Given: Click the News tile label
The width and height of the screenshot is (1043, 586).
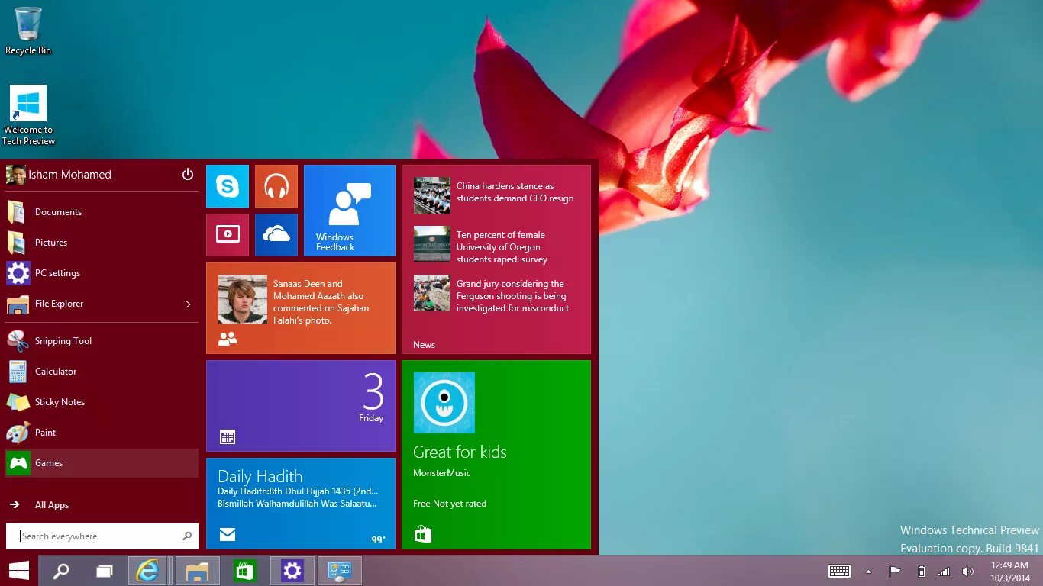Looking at the screenshot, I should pyautogui.click(x=424, y=345).
